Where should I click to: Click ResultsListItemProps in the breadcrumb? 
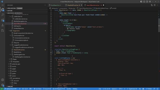tap(102, 8)
